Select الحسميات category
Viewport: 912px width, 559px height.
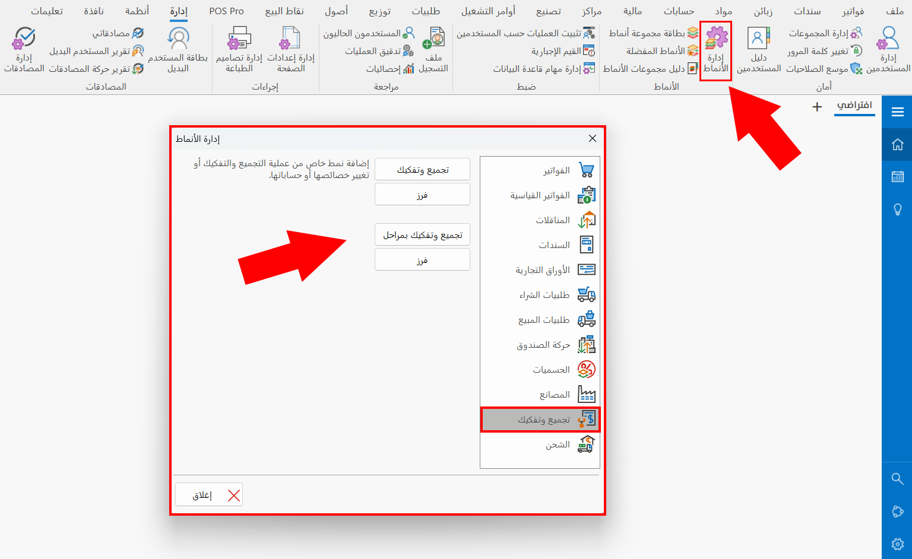[540, 370]
